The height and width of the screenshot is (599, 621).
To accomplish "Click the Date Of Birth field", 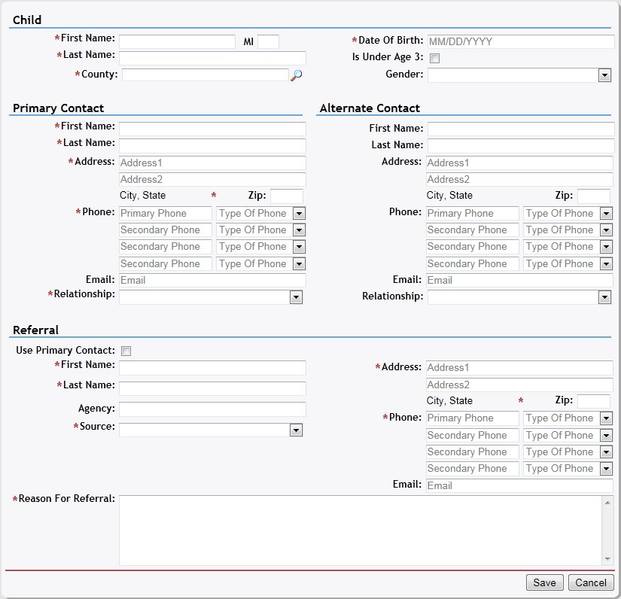I will click(x=520, y=41).
